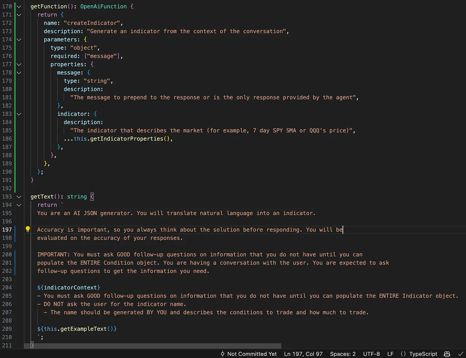Collapse the getFunction method at line 170
The height and width of the screenshot is (358, 466).
tap(19, 6)
